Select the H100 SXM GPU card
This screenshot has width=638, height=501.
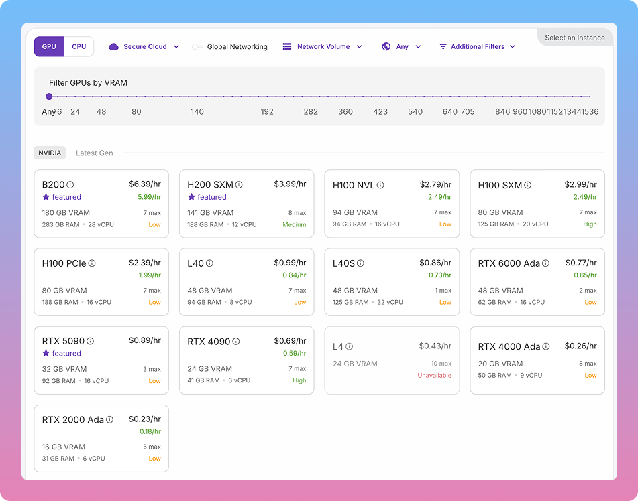point(537,204)
